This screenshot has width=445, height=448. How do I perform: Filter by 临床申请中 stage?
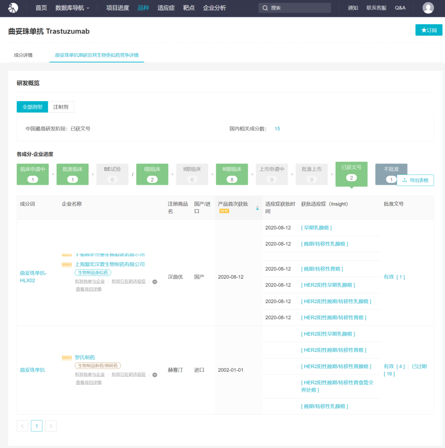click(x=33, y=174)
